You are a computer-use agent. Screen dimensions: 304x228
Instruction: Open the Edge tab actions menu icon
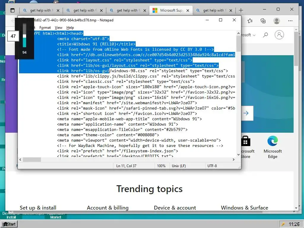12,10
